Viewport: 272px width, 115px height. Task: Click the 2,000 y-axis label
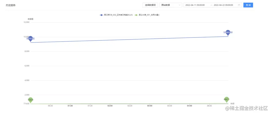pyautogui.click(x=27, y=95)
